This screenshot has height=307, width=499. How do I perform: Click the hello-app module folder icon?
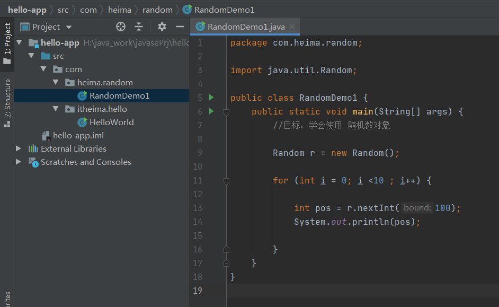coord(33,43)
